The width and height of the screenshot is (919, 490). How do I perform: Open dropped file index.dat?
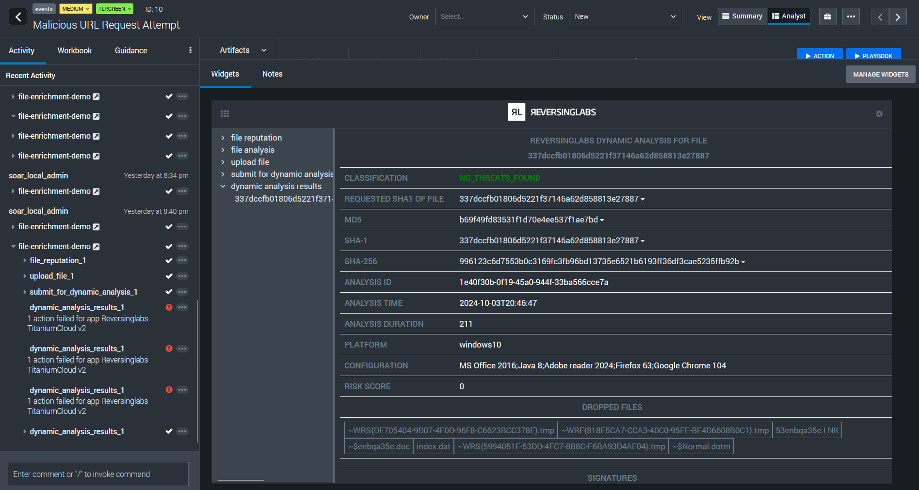click(433, 446)
